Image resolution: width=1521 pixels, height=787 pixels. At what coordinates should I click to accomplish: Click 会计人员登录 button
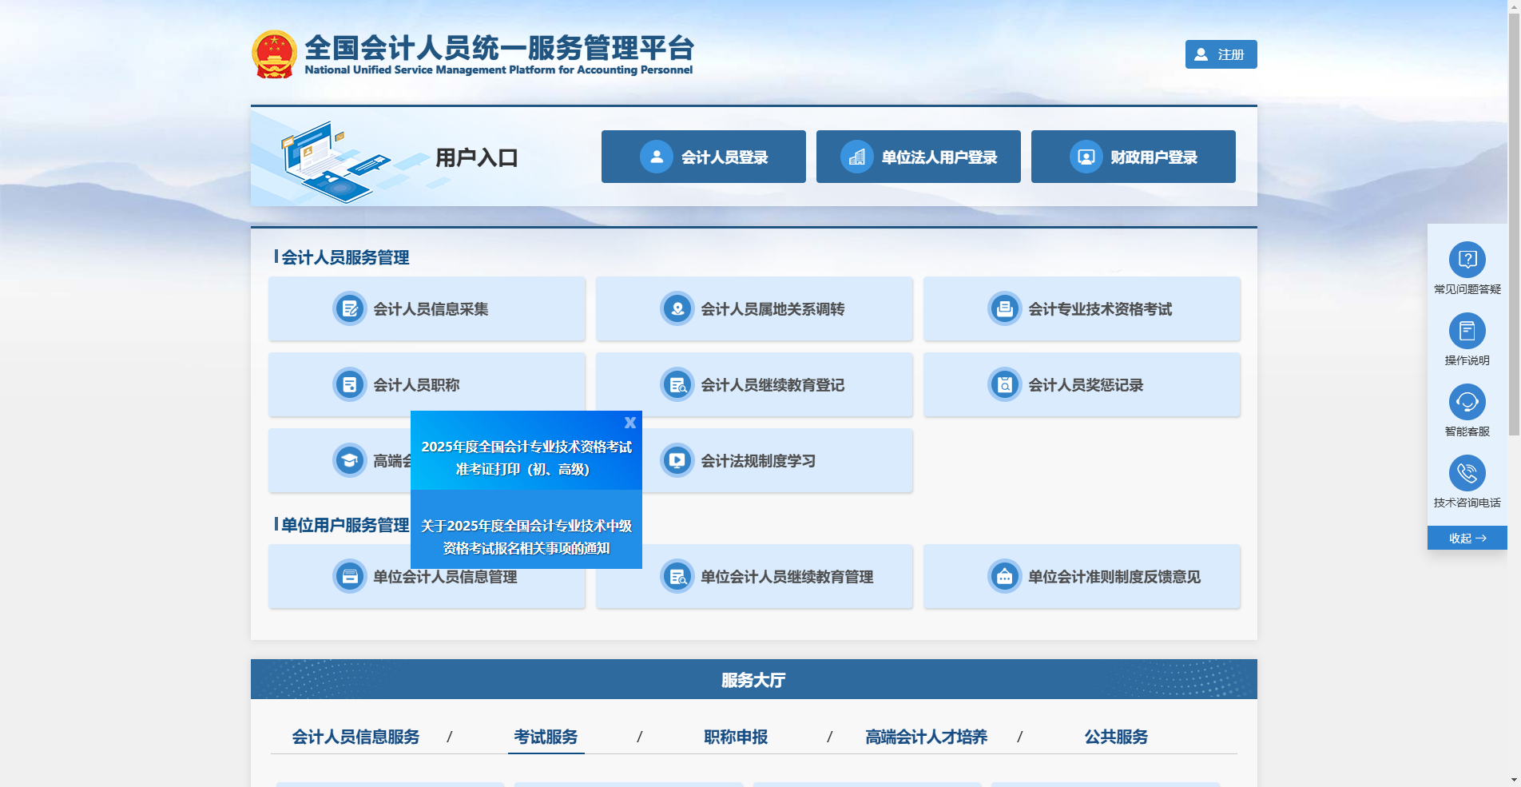703,157
